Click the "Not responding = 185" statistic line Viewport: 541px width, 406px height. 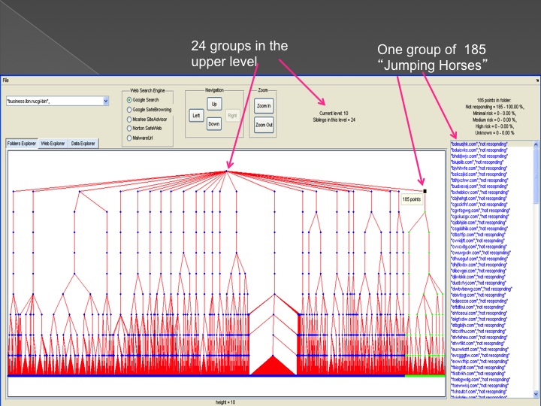pyautogui.click(x=494, y=107)
